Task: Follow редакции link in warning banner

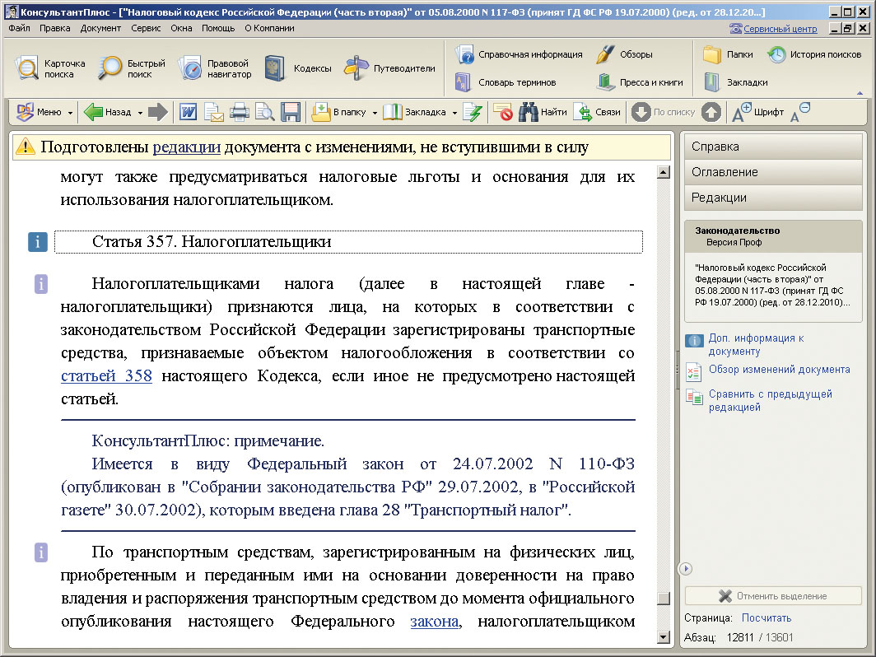Action: click(x=187, y=147)
